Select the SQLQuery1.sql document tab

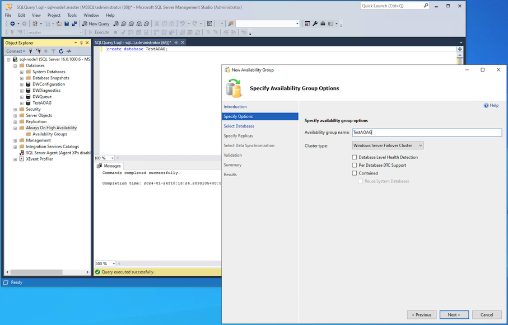(133, 43)
